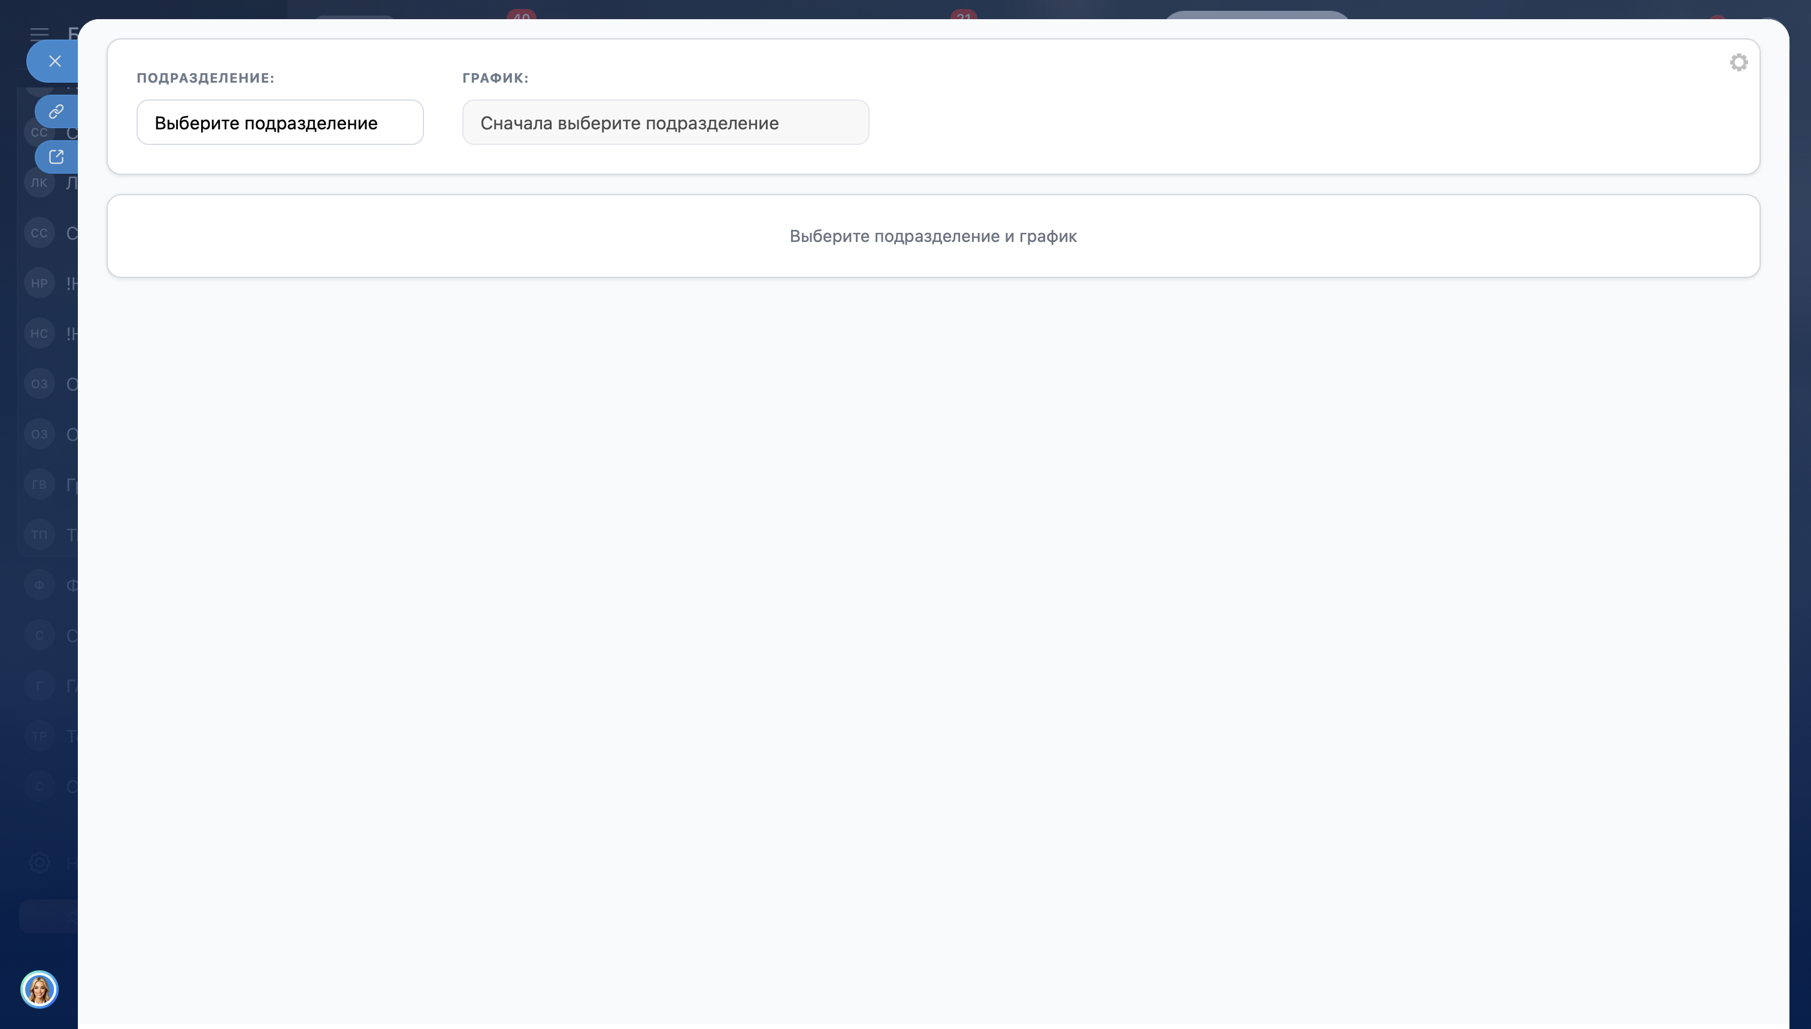The width and height of the screenshot is (1811, 1029).
Task: Select the НС sidebar item
Action: 39,334
